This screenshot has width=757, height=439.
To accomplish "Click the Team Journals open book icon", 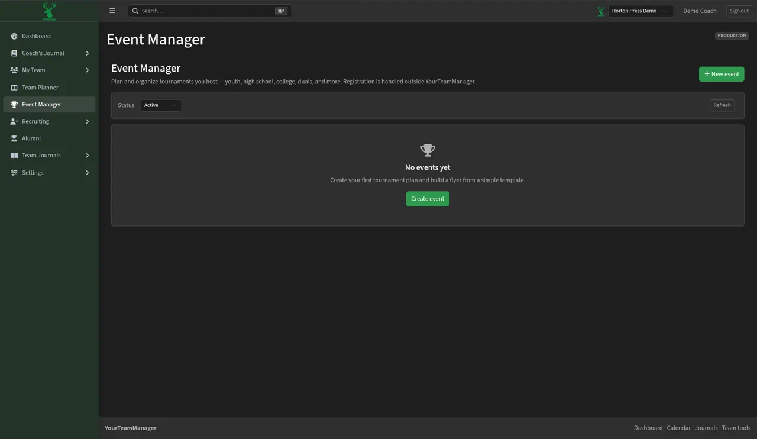I will 14,156.
